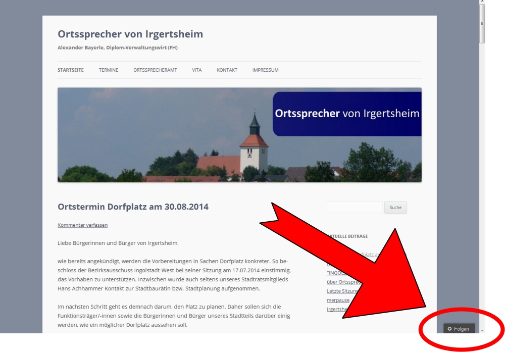Open ORTSSPRECHERAMT in the navigation bar
The image size is (505, 352).
click(155, 70)
